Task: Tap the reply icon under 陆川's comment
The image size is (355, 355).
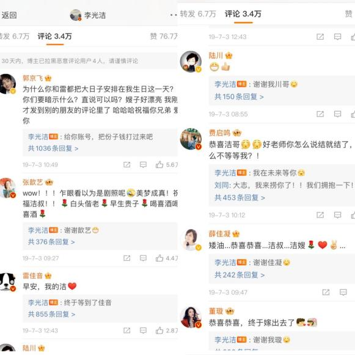Action: pyautogui.click(x=337, y=114)
